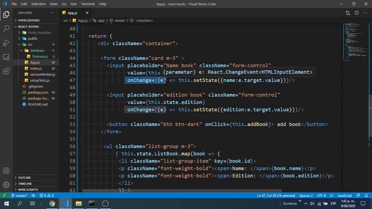The height and width of the screenshot is (209, 372).
Task: Change indentation Spaces: 2 setting
Action: point(306,196)
